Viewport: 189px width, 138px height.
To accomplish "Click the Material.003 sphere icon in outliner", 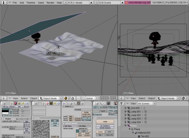I will [135, 133].
